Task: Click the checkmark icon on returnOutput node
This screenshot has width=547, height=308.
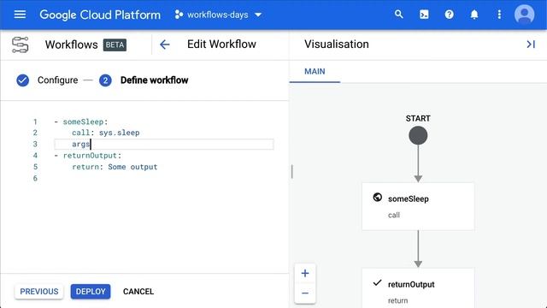Action: pyautogui.click(x=377, y=283)
